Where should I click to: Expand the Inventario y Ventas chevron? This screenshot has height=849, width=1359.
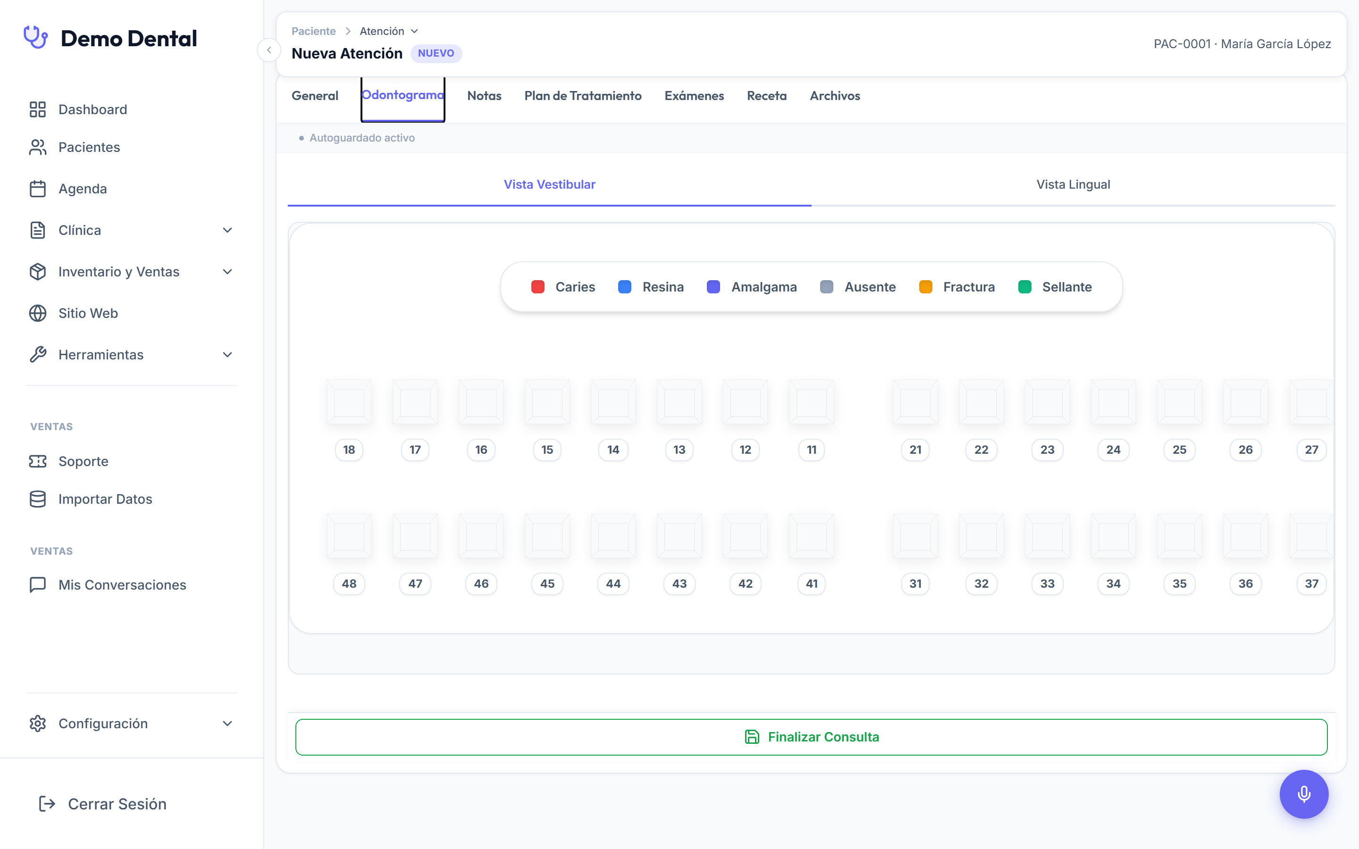pyautogui.click(x=227, y=272)
